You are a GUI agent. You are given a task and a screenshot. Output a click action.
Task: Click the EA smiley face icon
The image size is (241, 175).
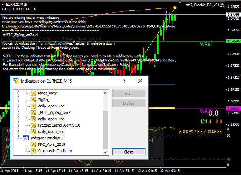coord(222,5)
